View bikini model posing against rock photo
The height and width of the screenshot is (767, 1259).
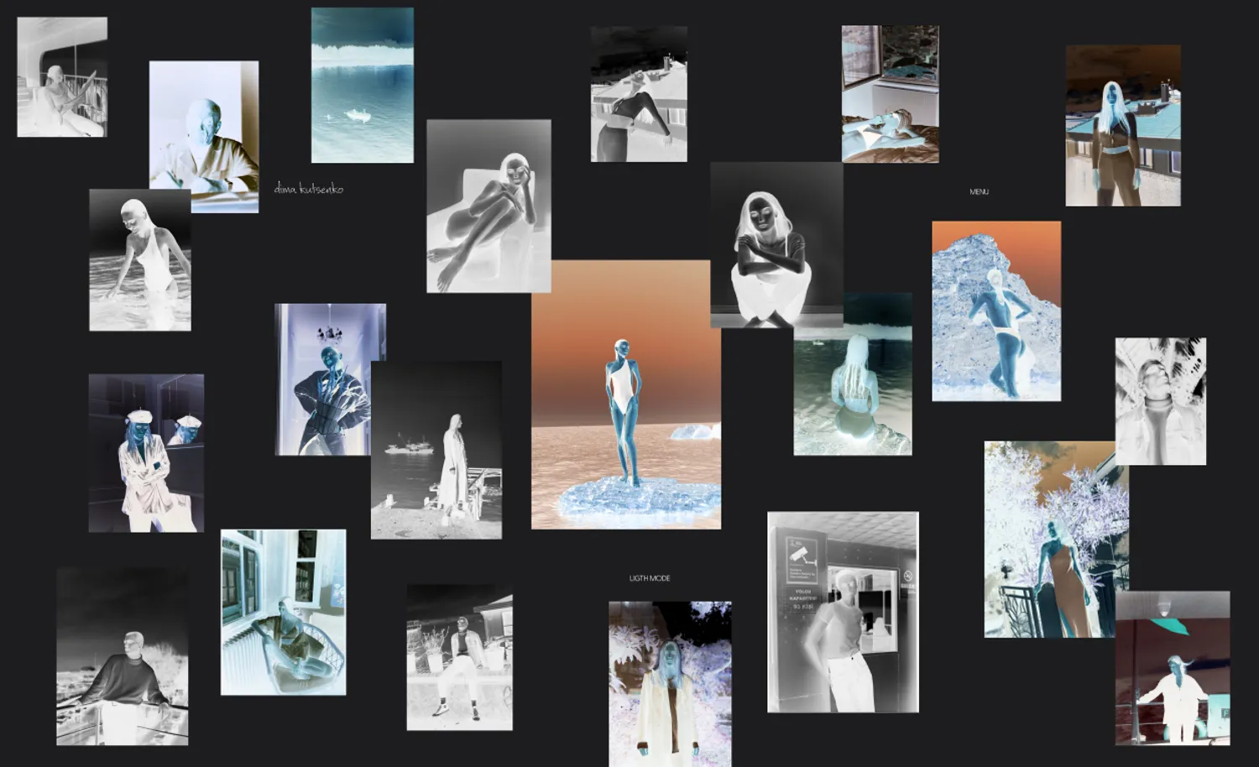pos(995,310)
